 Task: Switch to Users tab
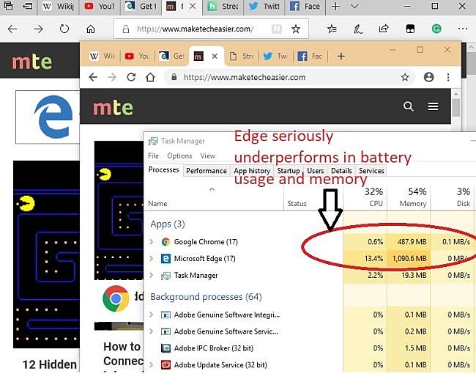point(316,171)
